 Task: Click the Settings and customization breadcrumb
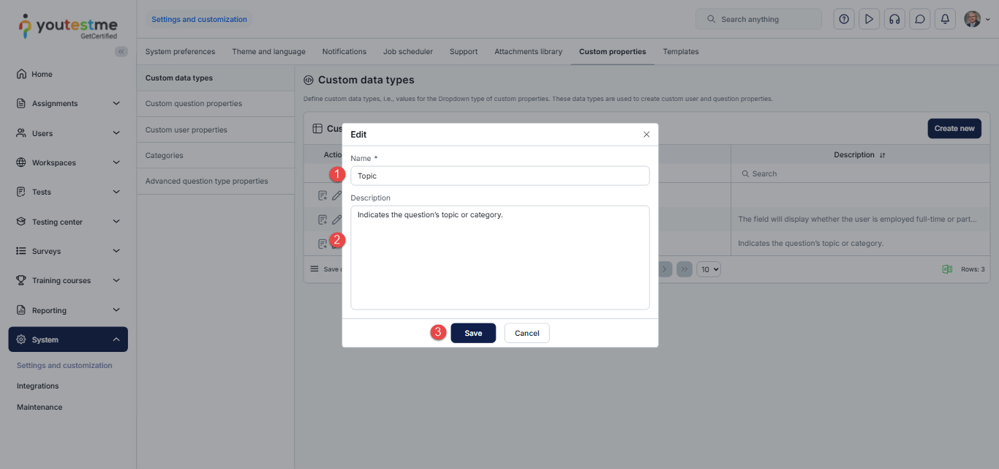[x=199, y=19]
